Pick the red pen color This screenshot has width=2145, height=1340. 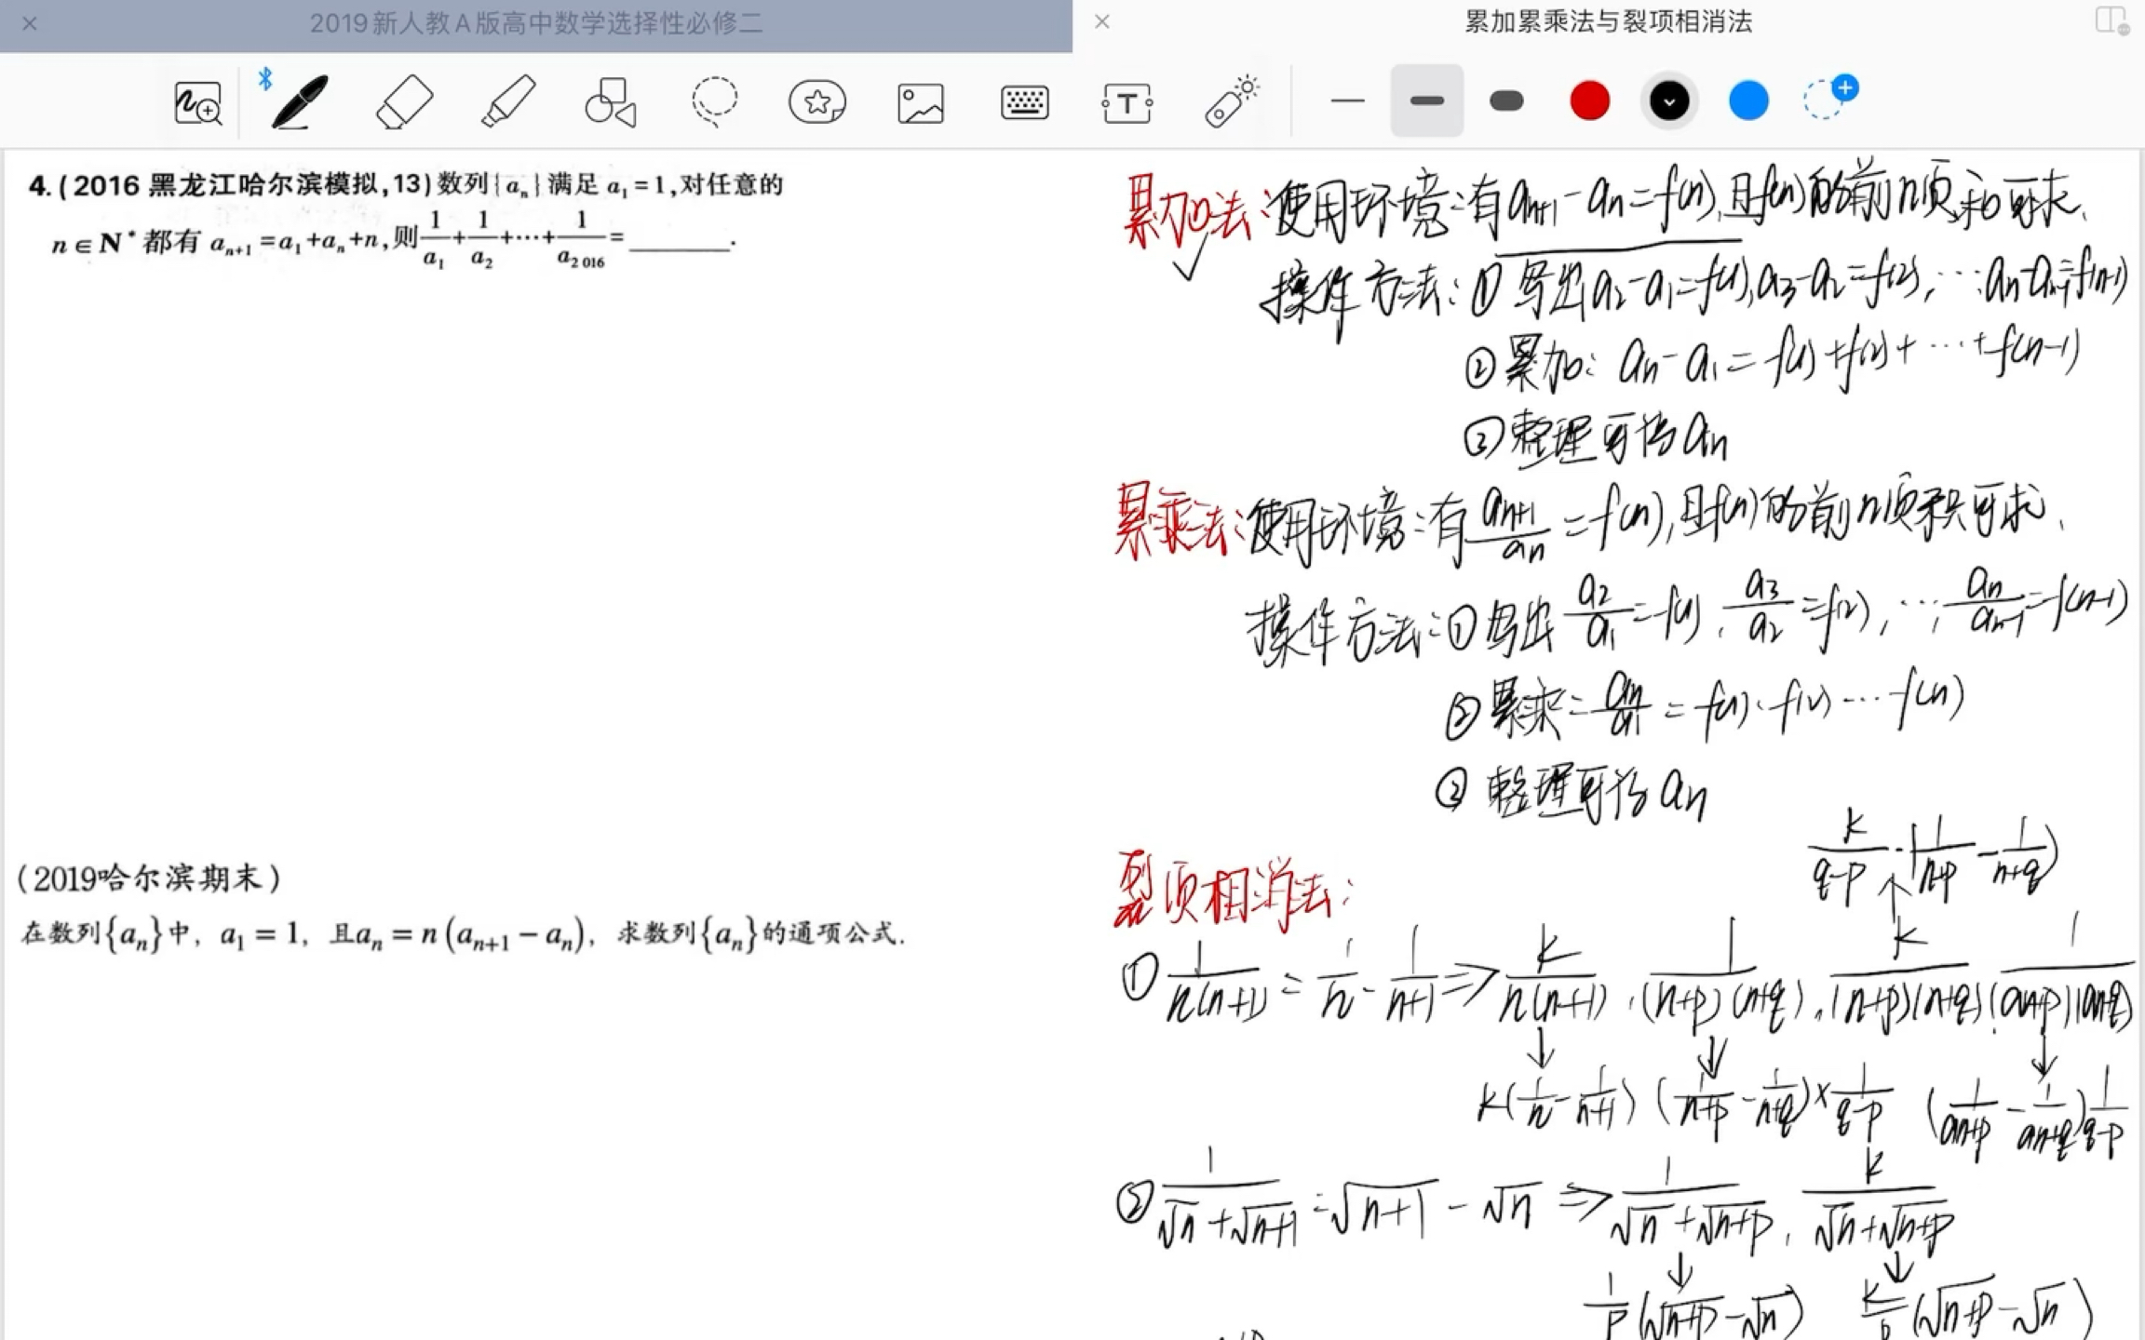(x=1589, y=100)
